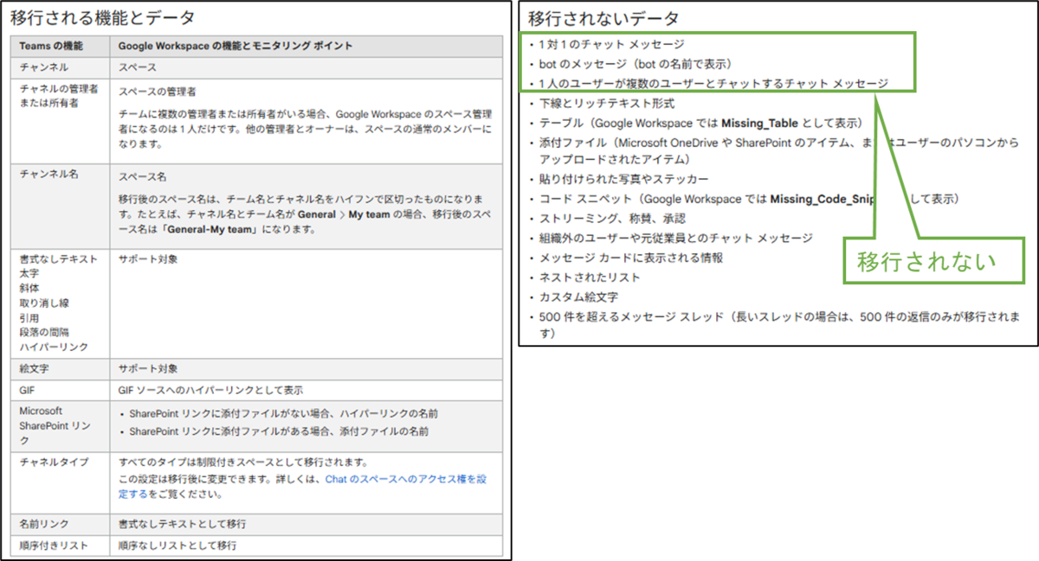The height and width of the screenshot is (561, 1039).
Task: Click GIF ソースへのハイパーリンクとして表示 text
Action: click(x=210, y=390)
